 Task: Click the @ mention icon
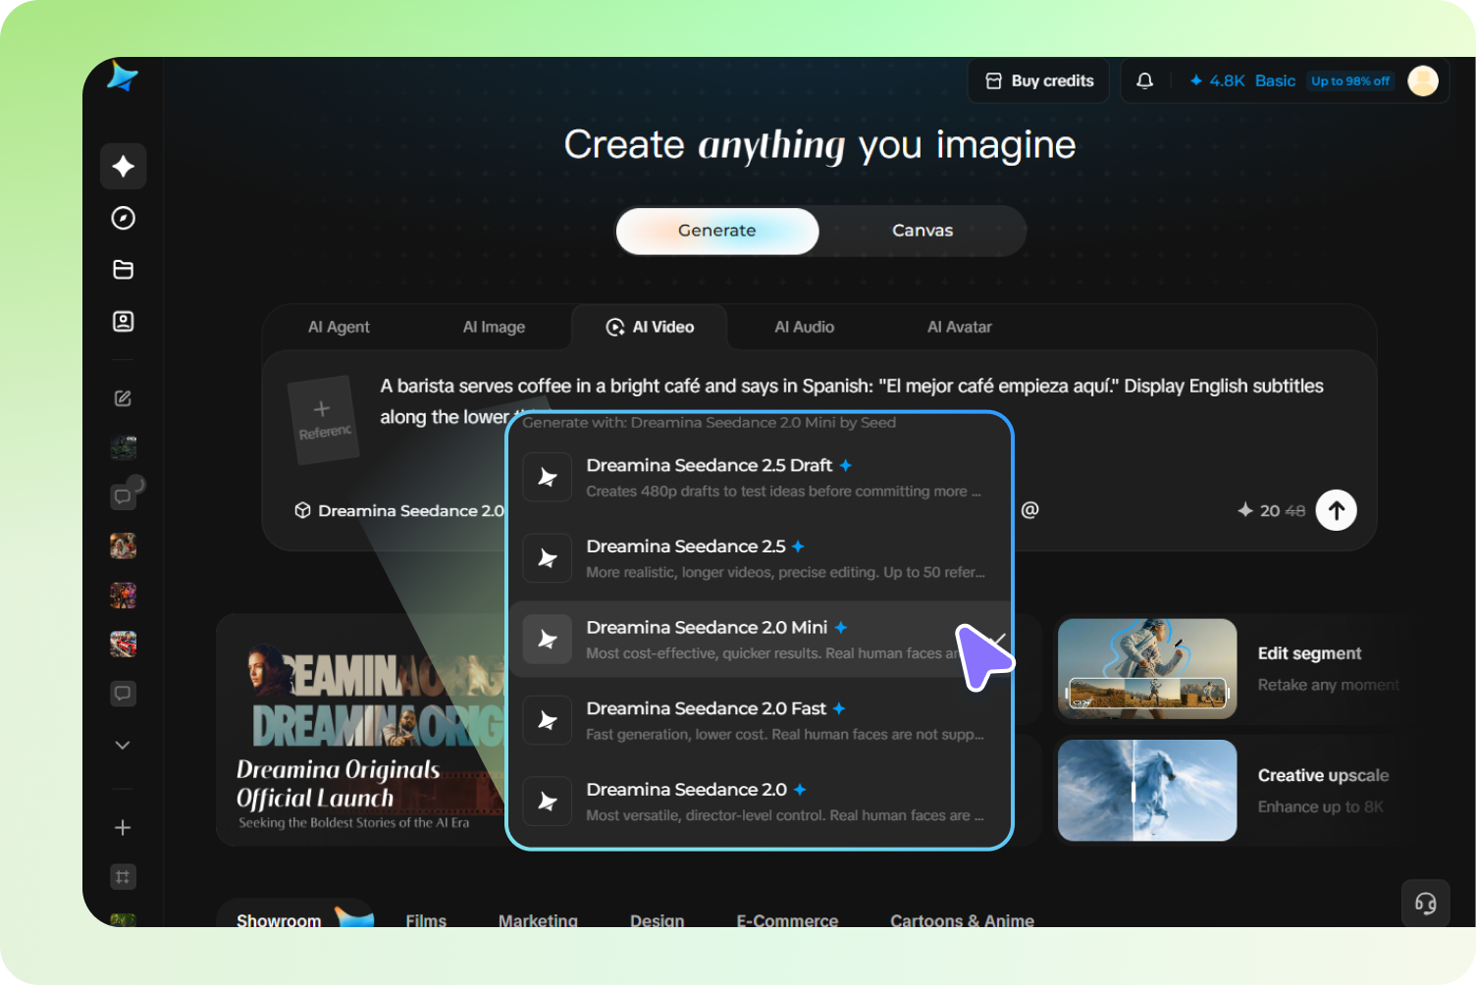1029,510
